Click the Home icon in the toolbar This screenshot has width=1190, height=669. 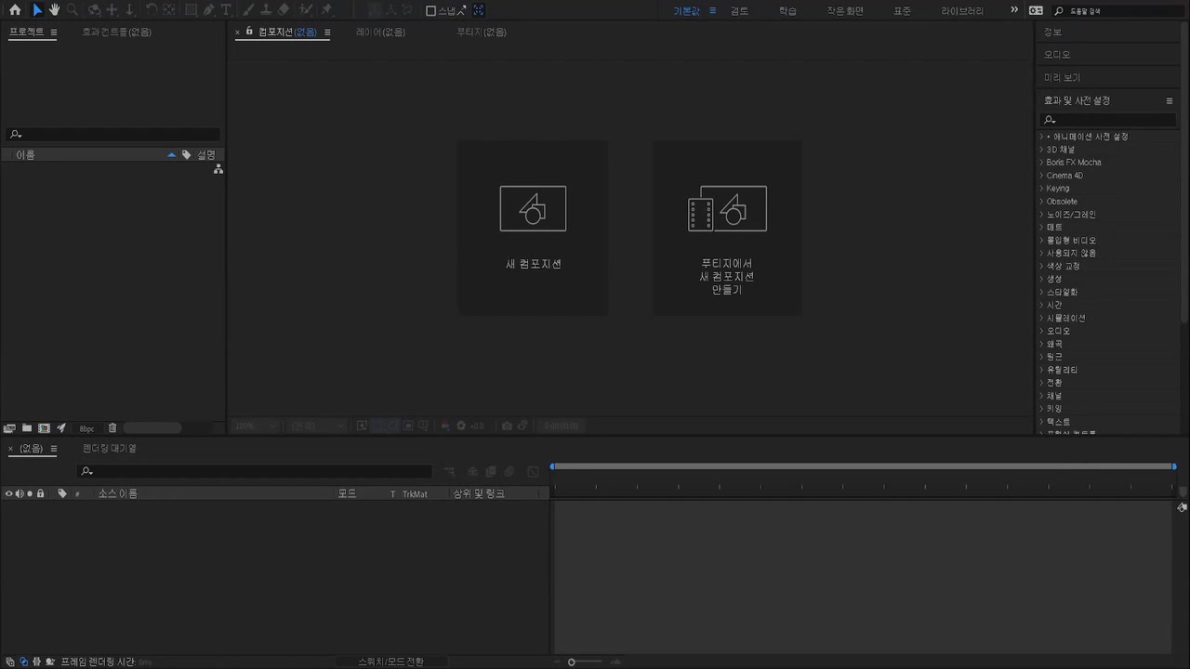click(x=15, y=10)
